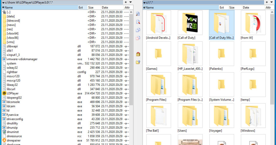Select the Games folder thumbnail
This screenshot has height=145, width=276.
coord(158,54)
